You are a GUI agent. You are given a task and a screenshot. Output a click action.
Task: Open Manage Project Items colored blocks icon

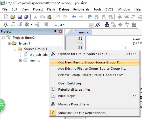coord(107,25)
